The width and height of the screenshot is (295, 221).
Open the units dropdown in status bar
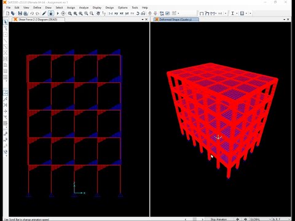[282, 219]
